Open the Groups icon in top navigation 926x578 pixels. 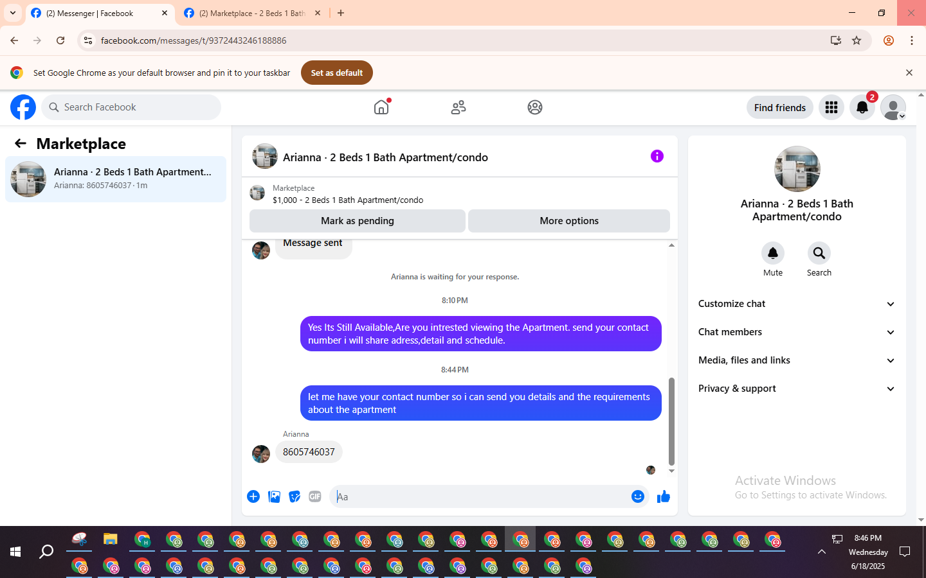[535, 107]
